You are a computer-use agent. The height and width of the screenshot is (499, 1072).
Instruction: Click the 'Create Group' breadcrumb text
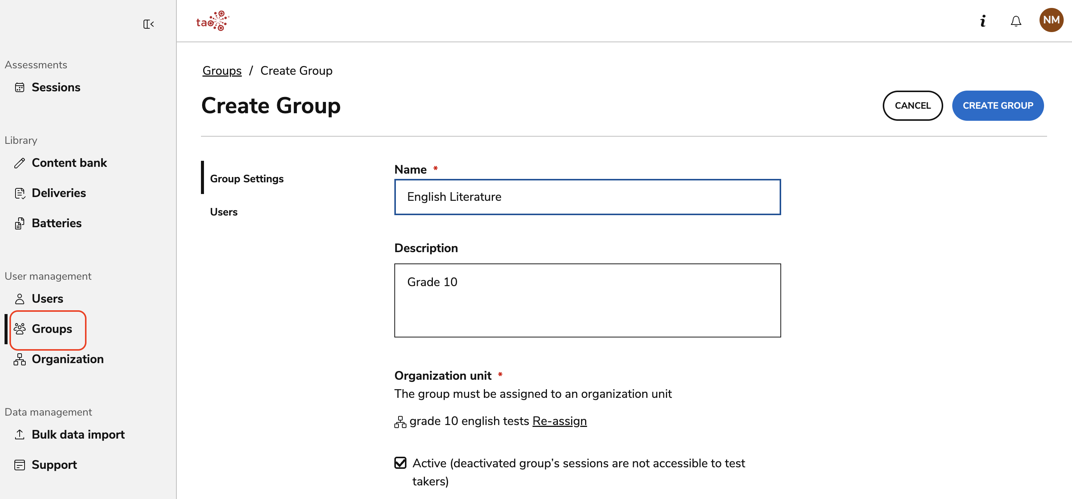[x=296, y=71]
